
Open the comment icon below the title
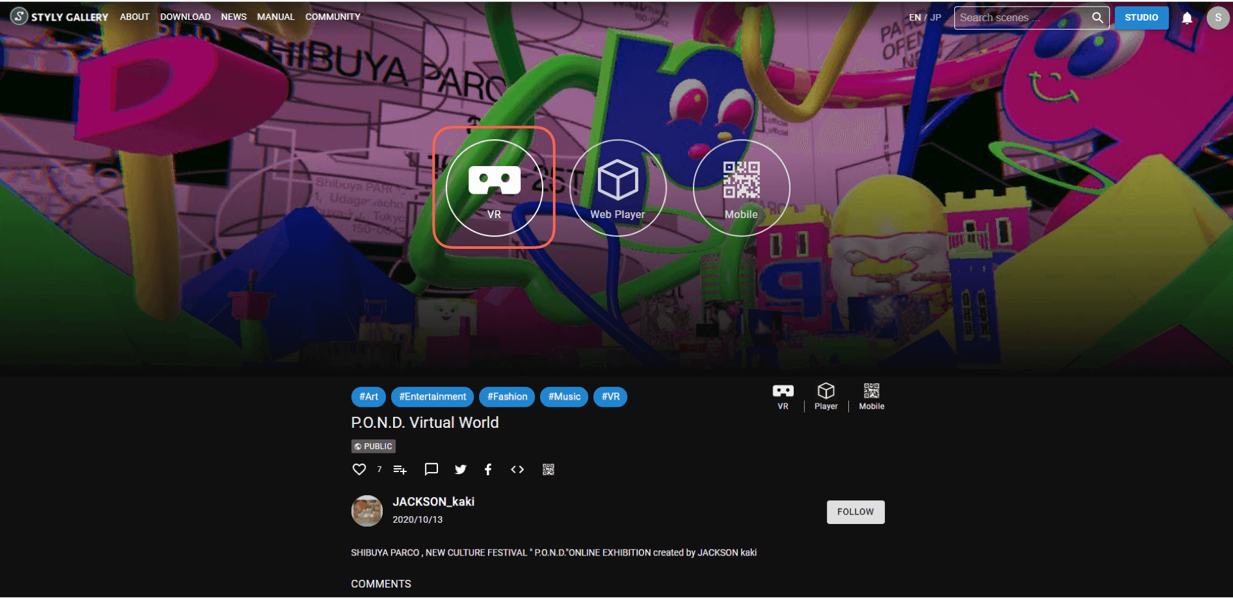pos(431,469)
